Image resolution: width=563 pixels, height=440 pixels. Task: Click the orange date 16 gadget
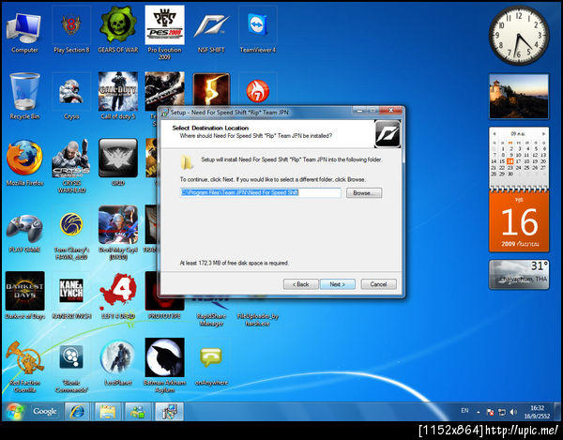519,222
